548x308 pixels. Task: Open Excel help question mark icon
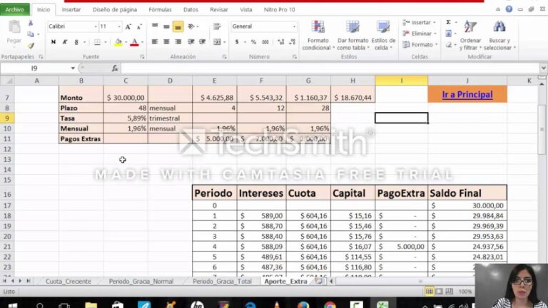coord(509,9)
